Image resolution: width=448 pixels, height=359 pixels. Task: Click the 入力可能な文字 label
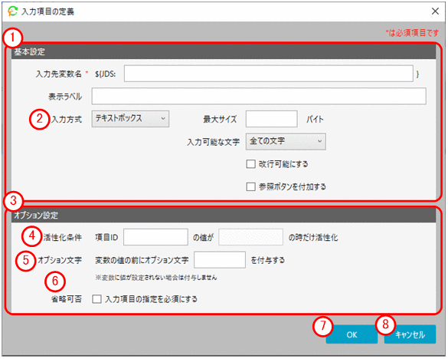213,142
